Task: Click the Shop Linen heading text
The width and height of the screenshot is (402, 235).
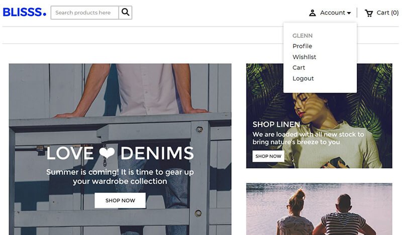Action: [x=276, y=124]
